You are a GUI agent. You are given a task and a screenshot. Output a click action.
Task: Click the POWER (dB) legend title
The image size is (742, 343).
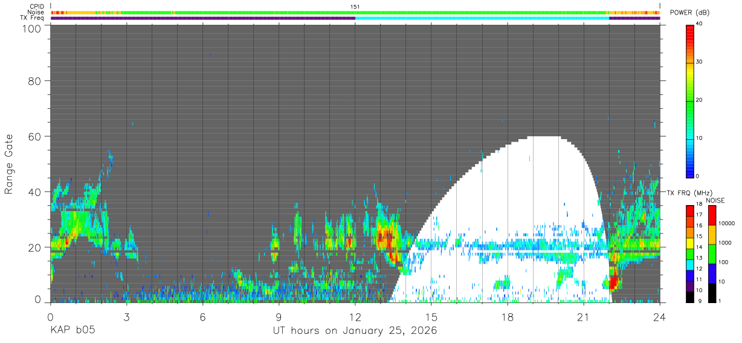tap(690, 13)
